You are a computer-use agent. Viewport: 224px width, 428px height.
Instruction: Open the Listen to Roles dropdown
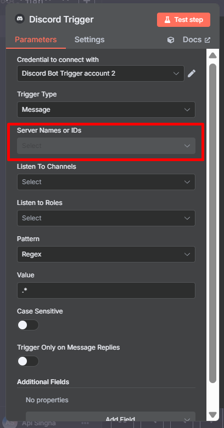click(106, 218)
